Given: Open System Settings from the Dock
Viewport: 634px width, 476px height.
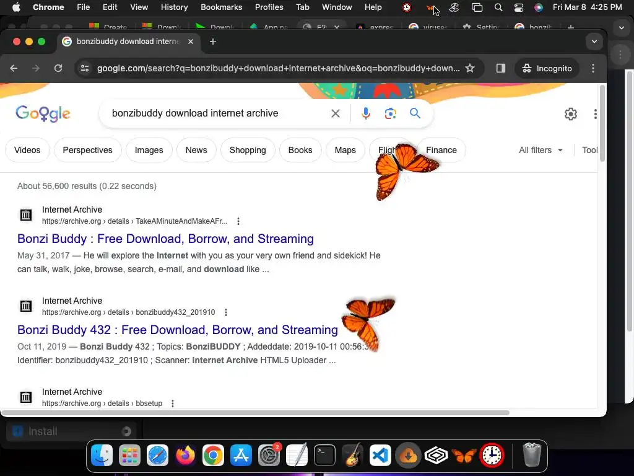Looking at the screenshot, I should (269, 456).
